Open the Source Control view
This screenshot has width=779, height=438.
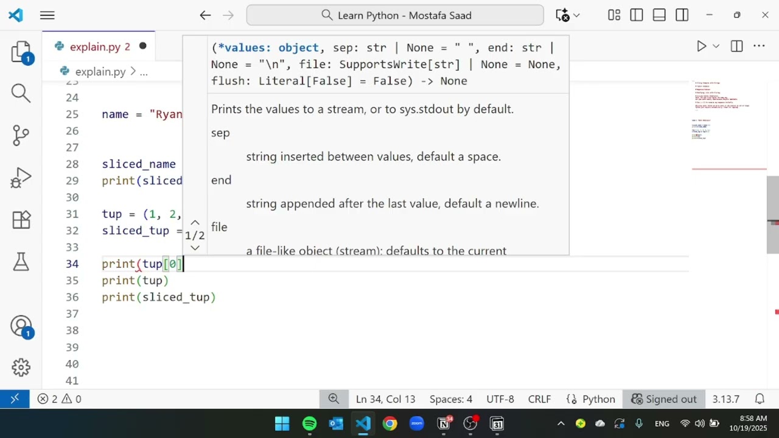pos(21,135)
